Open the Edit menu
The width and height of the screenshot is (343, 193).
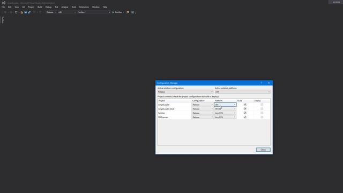10,7
